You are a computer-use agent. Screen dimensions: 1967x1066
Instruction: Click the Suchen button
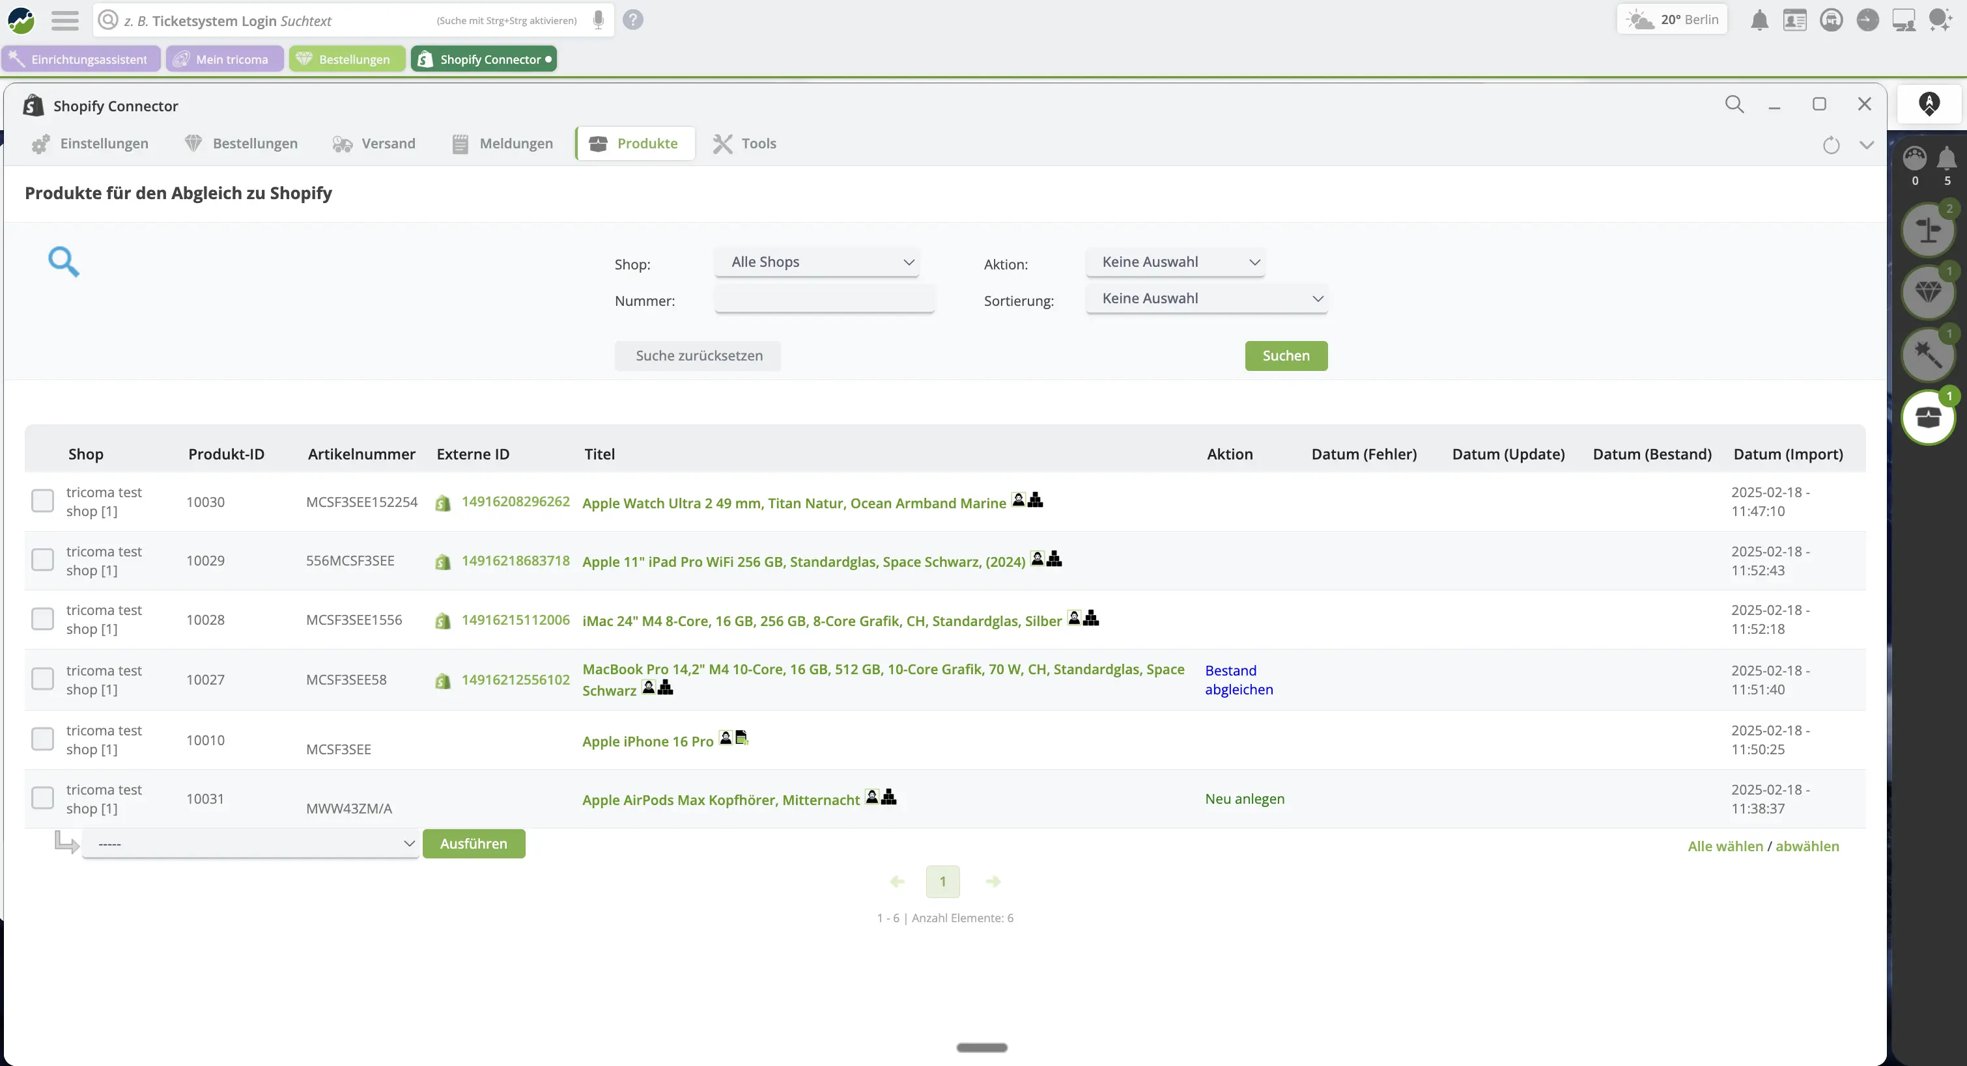1286,355
